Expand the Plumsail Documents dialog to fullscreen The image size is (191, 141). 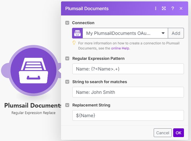(164, 8)
